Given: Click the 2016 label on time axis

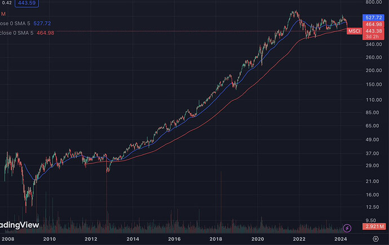Looking at the screenshot, I should click(174, 239).
